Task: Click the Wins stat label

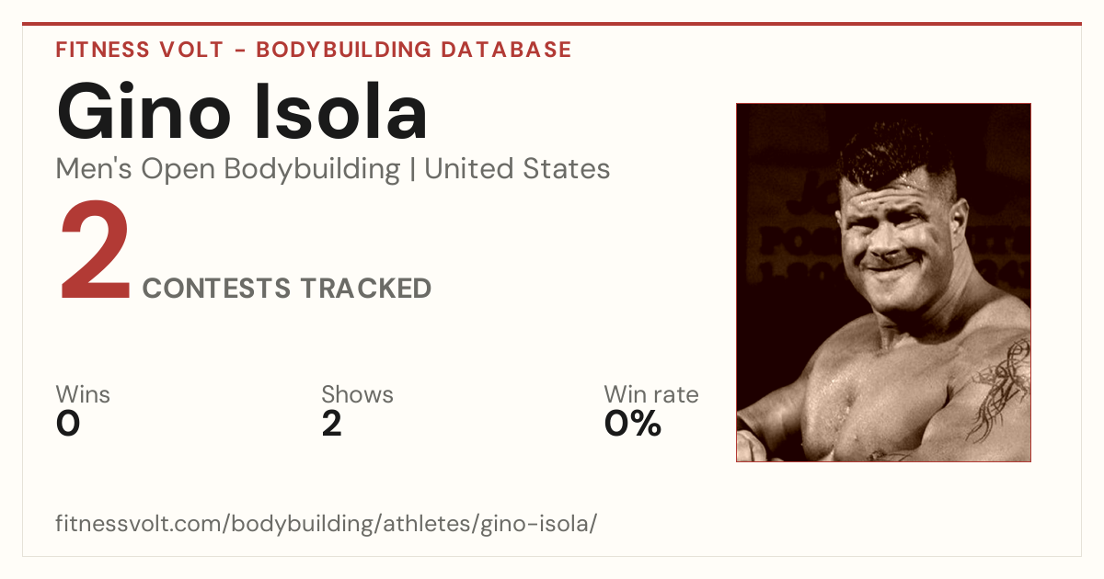Action: coord(83,395)
